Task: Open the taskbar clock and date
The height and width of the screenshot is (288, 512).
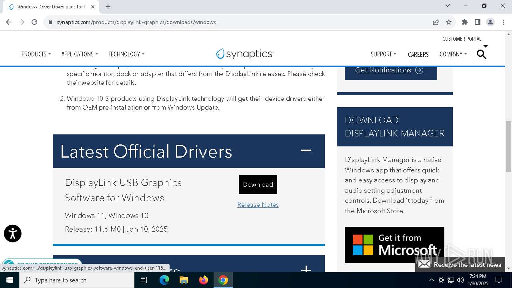Action: (x=478, y=280)
